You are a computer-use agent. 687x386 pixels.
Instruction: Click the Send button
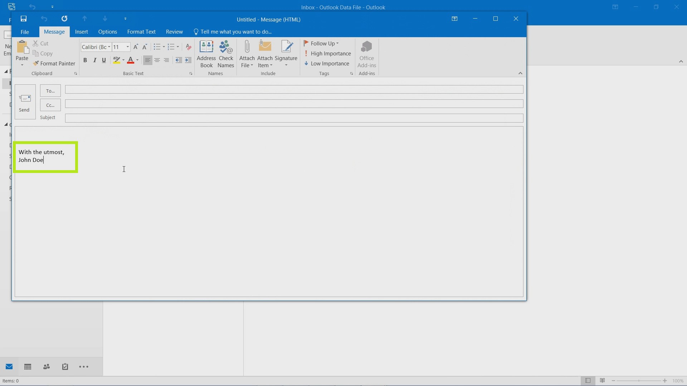(24, 103)
